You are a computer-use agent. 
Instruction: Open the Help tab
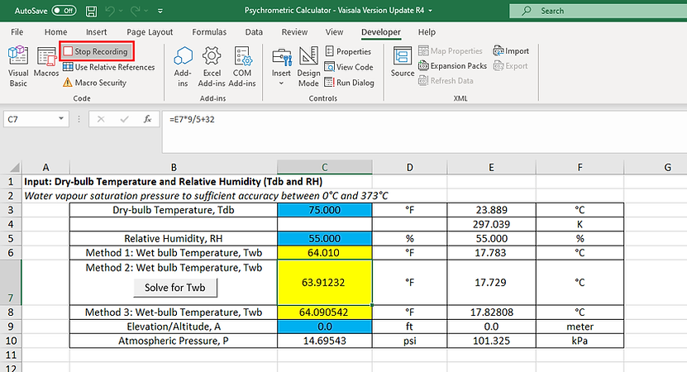pyautogui.click(x=427, y=32)
